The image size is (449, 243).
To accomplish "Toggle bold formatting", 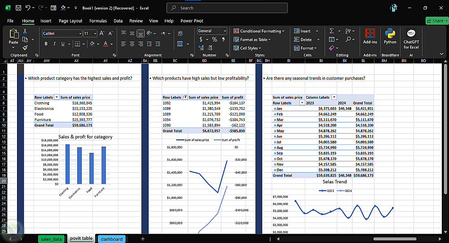I will 46,43.
